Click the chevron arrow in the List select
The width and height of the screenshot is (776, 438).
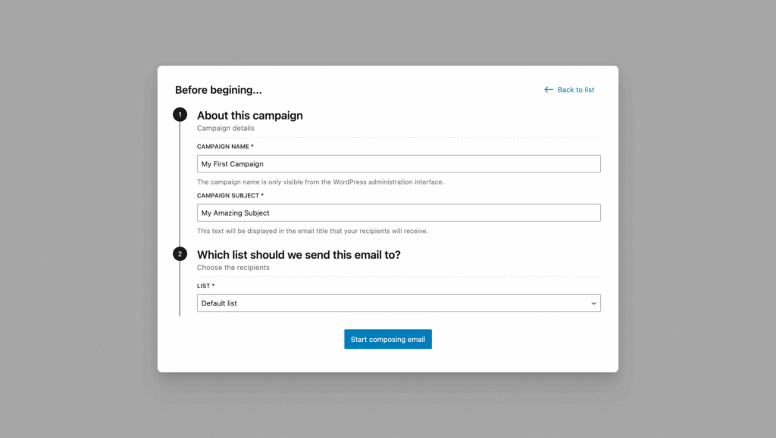coord(593,303)
